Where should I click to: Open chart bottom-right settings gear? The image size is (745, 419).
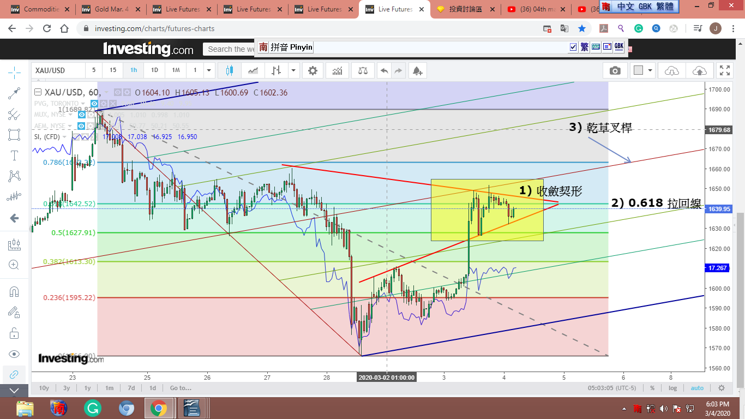tap(722, 388)
